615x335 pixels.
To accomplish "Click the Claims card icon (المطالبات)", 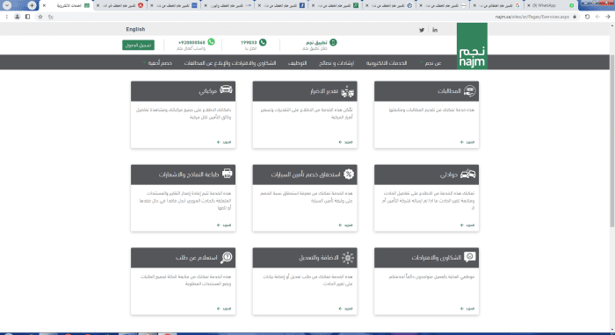I will pos(469,91).
